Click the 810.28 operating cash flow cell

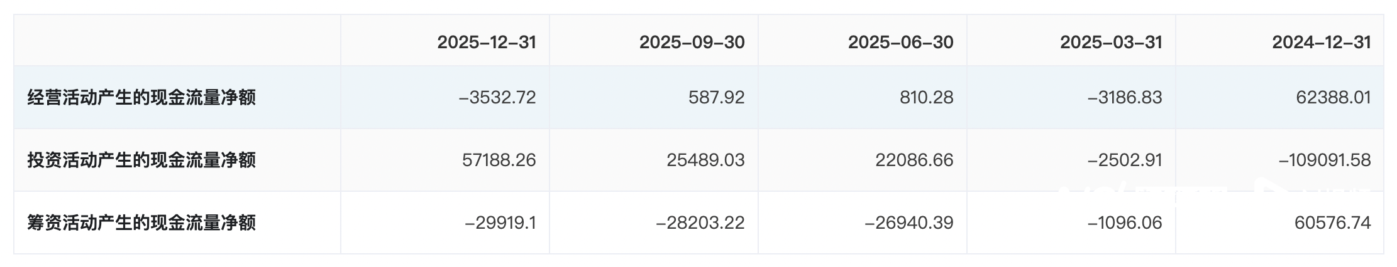click(x=926, y=98)
